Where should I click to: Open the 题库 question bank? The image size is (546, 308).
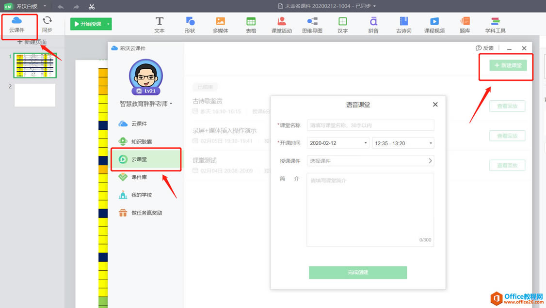pyautogui.click(x=465, y=25)
